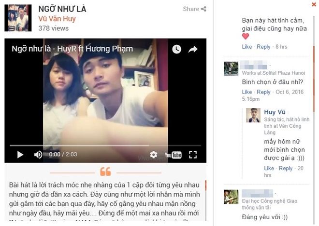
Task: Open Huy Vũ commenter profile name
Action: 275,112
